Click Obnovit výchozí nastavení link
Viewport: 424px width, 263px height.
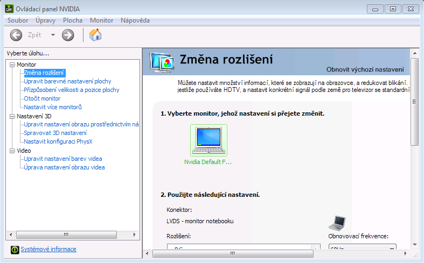365,70
